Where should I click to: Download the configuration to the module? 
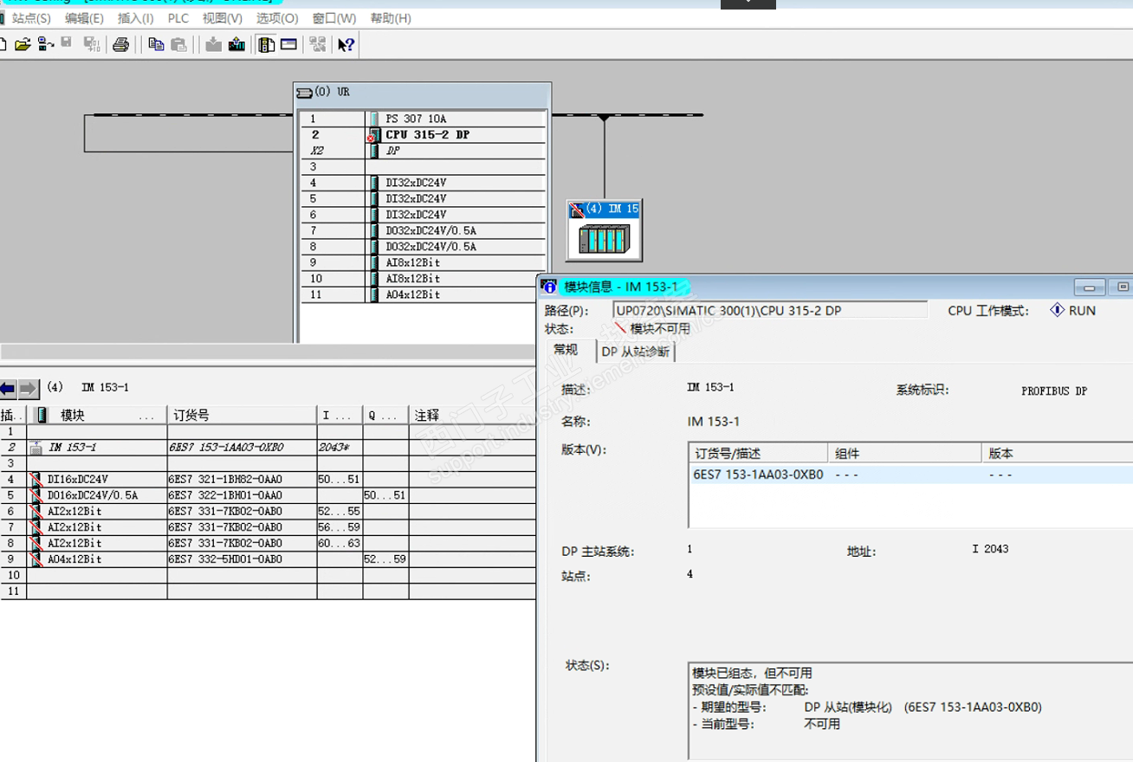pos(214,44)
